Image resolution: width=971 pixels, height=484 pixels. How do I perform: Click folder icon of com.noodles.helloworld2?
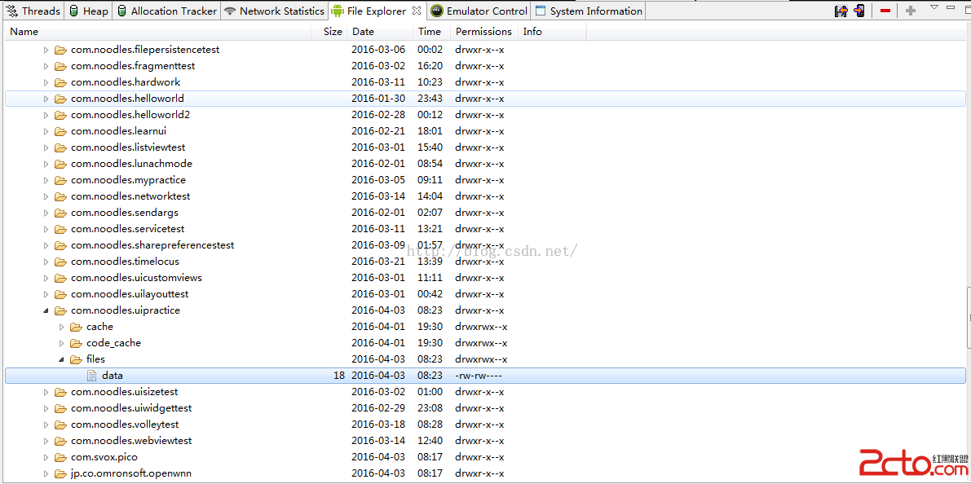pyautogui.click(x=60, y=115)
